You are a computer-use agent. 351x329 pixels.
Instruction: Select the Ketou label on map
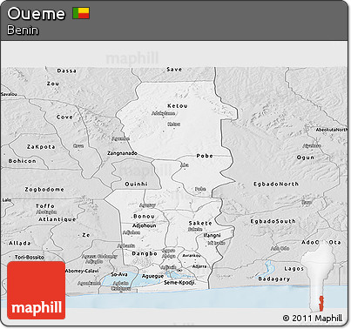(178, 106)
